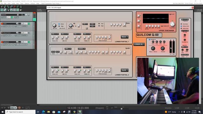Screen dimensions: 203x114
Task: Turn the Wave ID knob in Lower Partial 1
Action: pos(54,25)
